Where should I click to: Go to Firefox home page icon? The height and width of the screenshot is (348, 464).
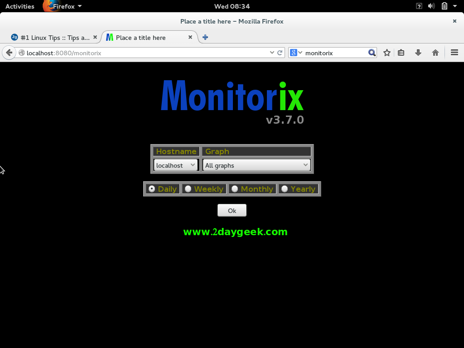(435, 53)
